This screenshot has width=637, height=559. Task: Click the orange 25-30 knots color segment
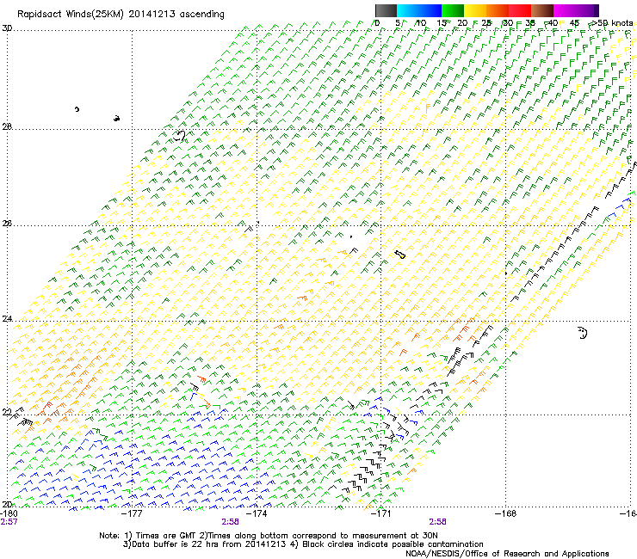coord(498,10)
